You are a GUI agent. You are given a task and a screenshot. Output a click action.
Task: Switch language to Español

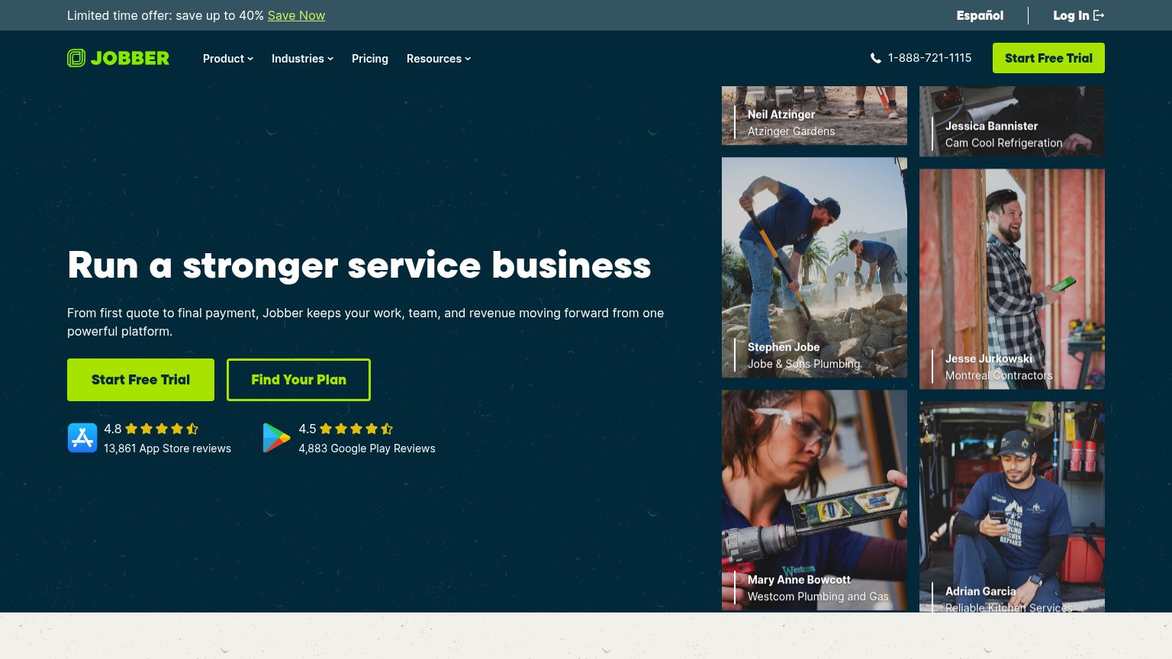tap(980, 15)
